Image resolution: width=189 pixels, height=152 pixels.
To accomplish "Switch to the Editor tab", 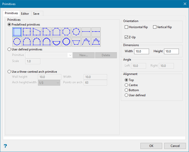I will (x=25, y=14).
